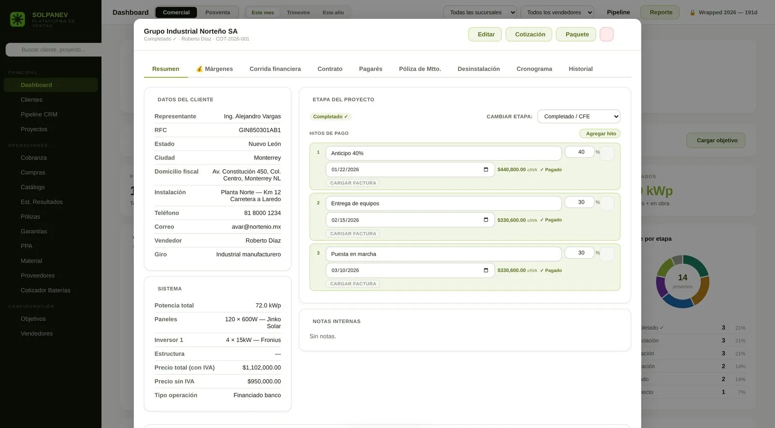
Task: Switch dashboard mode to Comercial
Action: click(176, 13)
